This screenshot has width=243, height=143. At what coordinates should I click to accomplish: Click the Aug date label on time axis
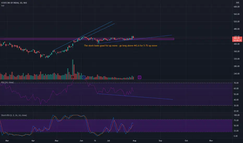coord(134,141)
